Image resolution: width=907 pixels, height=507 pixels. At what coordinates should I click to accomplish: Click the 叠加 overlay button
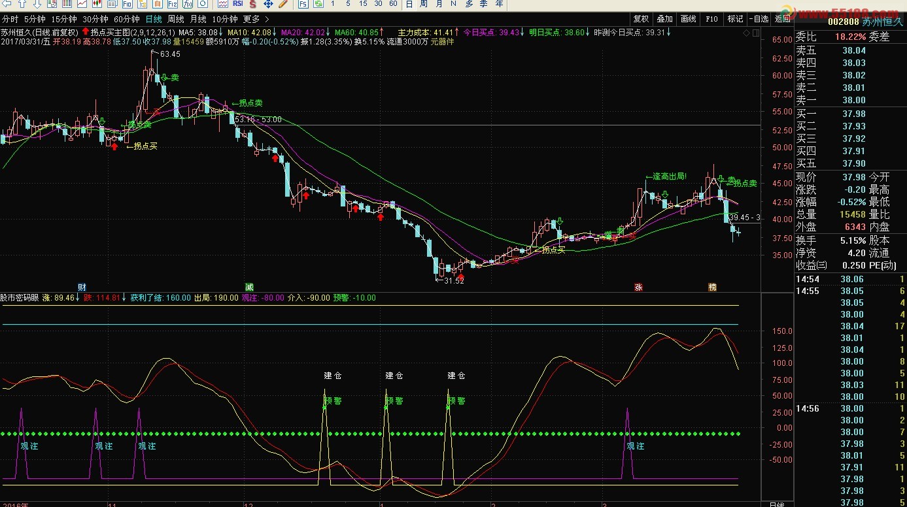pyautogui.click(x=665, y=19)
